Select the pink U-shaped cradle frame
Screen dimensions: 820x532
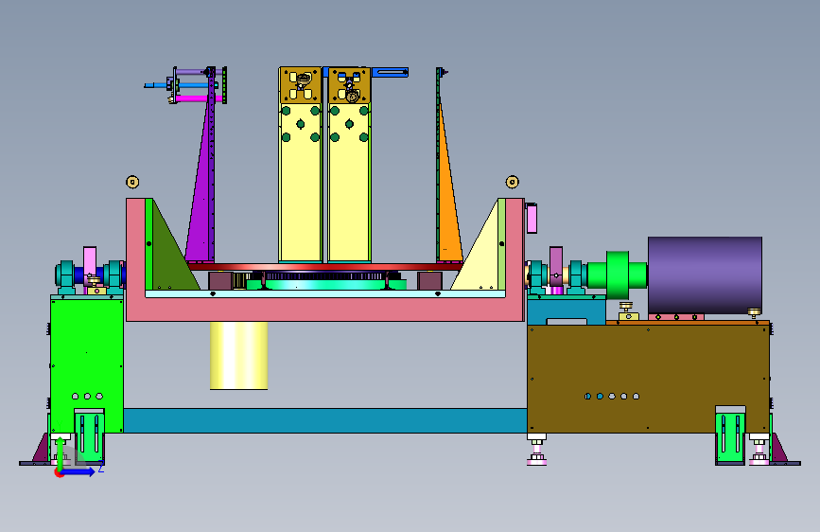(324, 309)
